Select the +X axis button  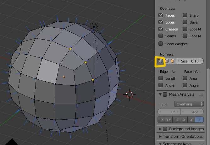pos(161,120)
